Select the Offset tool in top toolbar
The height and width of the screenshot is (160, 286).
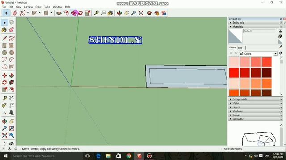click(x=66, y=13)
